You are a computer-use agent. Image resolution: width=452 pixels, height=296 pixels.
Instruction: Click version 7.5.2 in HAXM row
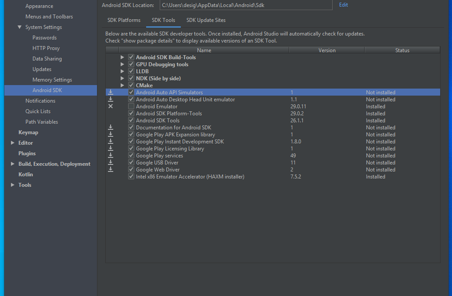click(296, 177)
